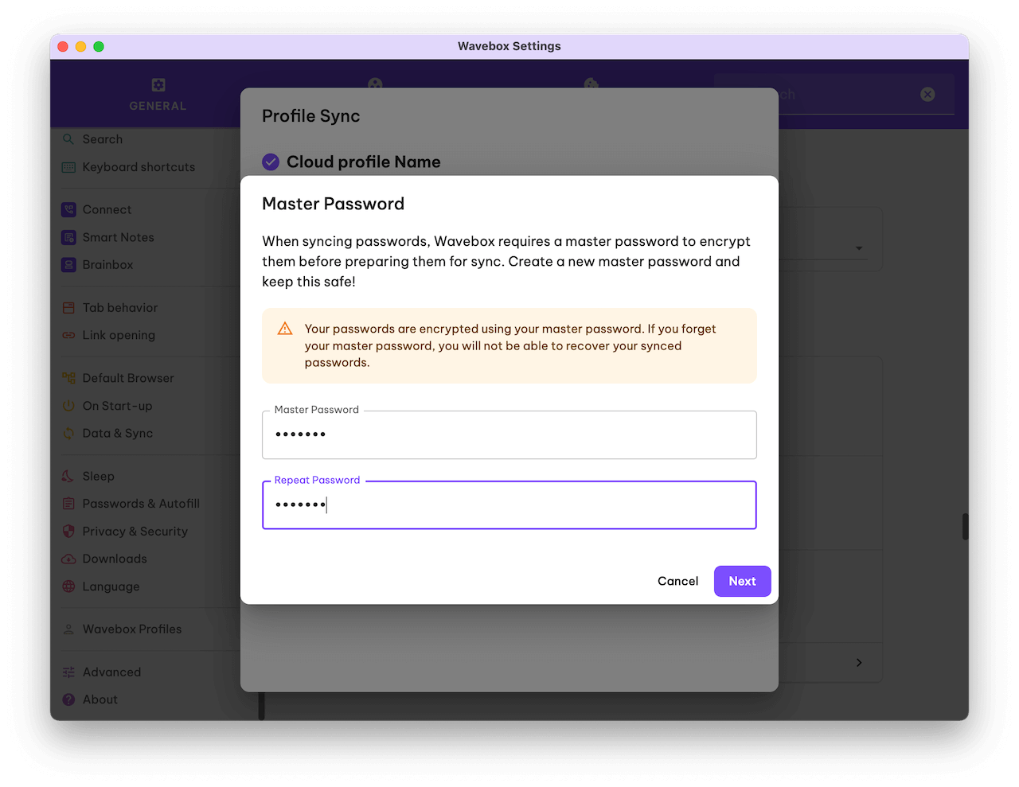Go to Advanced settings
Image resolution: width=1019 pixels, height=787 pixels.
[111, 672]
